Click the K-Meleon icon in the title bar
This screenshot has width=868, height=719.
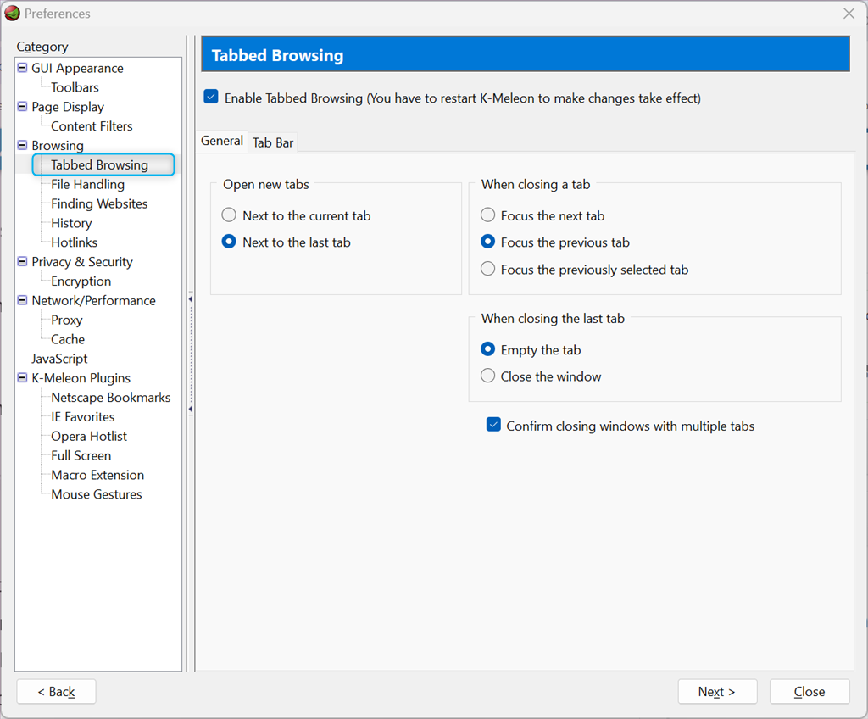coord(12,13)
